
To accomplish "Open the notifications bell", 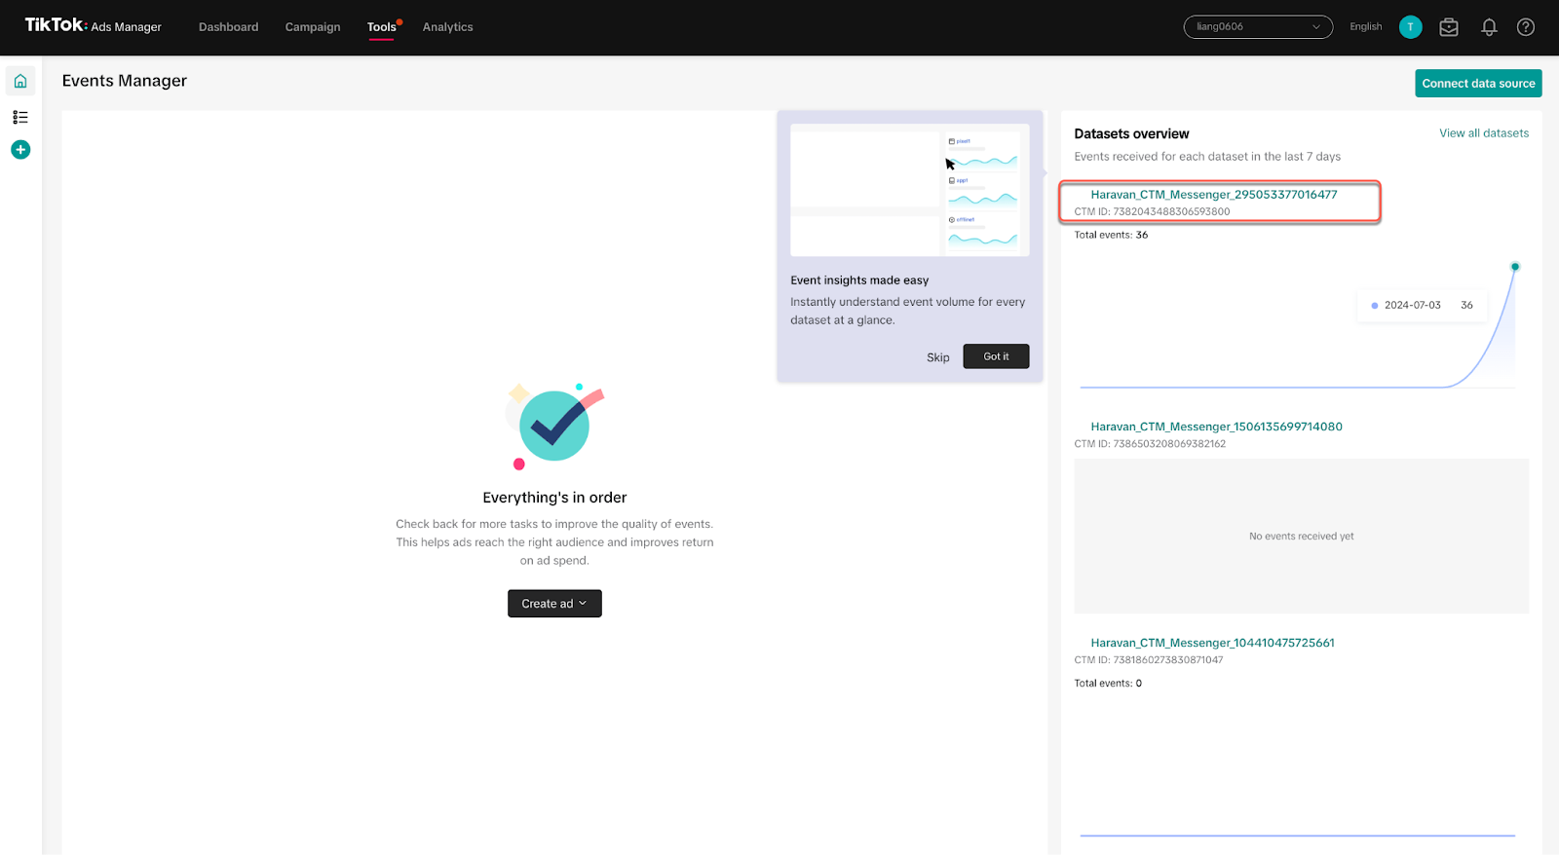I will point(1489,27).
